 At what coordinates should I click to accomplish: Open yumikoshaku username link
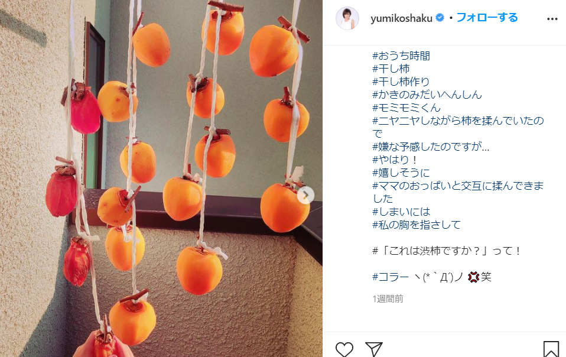(x=401, y=18)
